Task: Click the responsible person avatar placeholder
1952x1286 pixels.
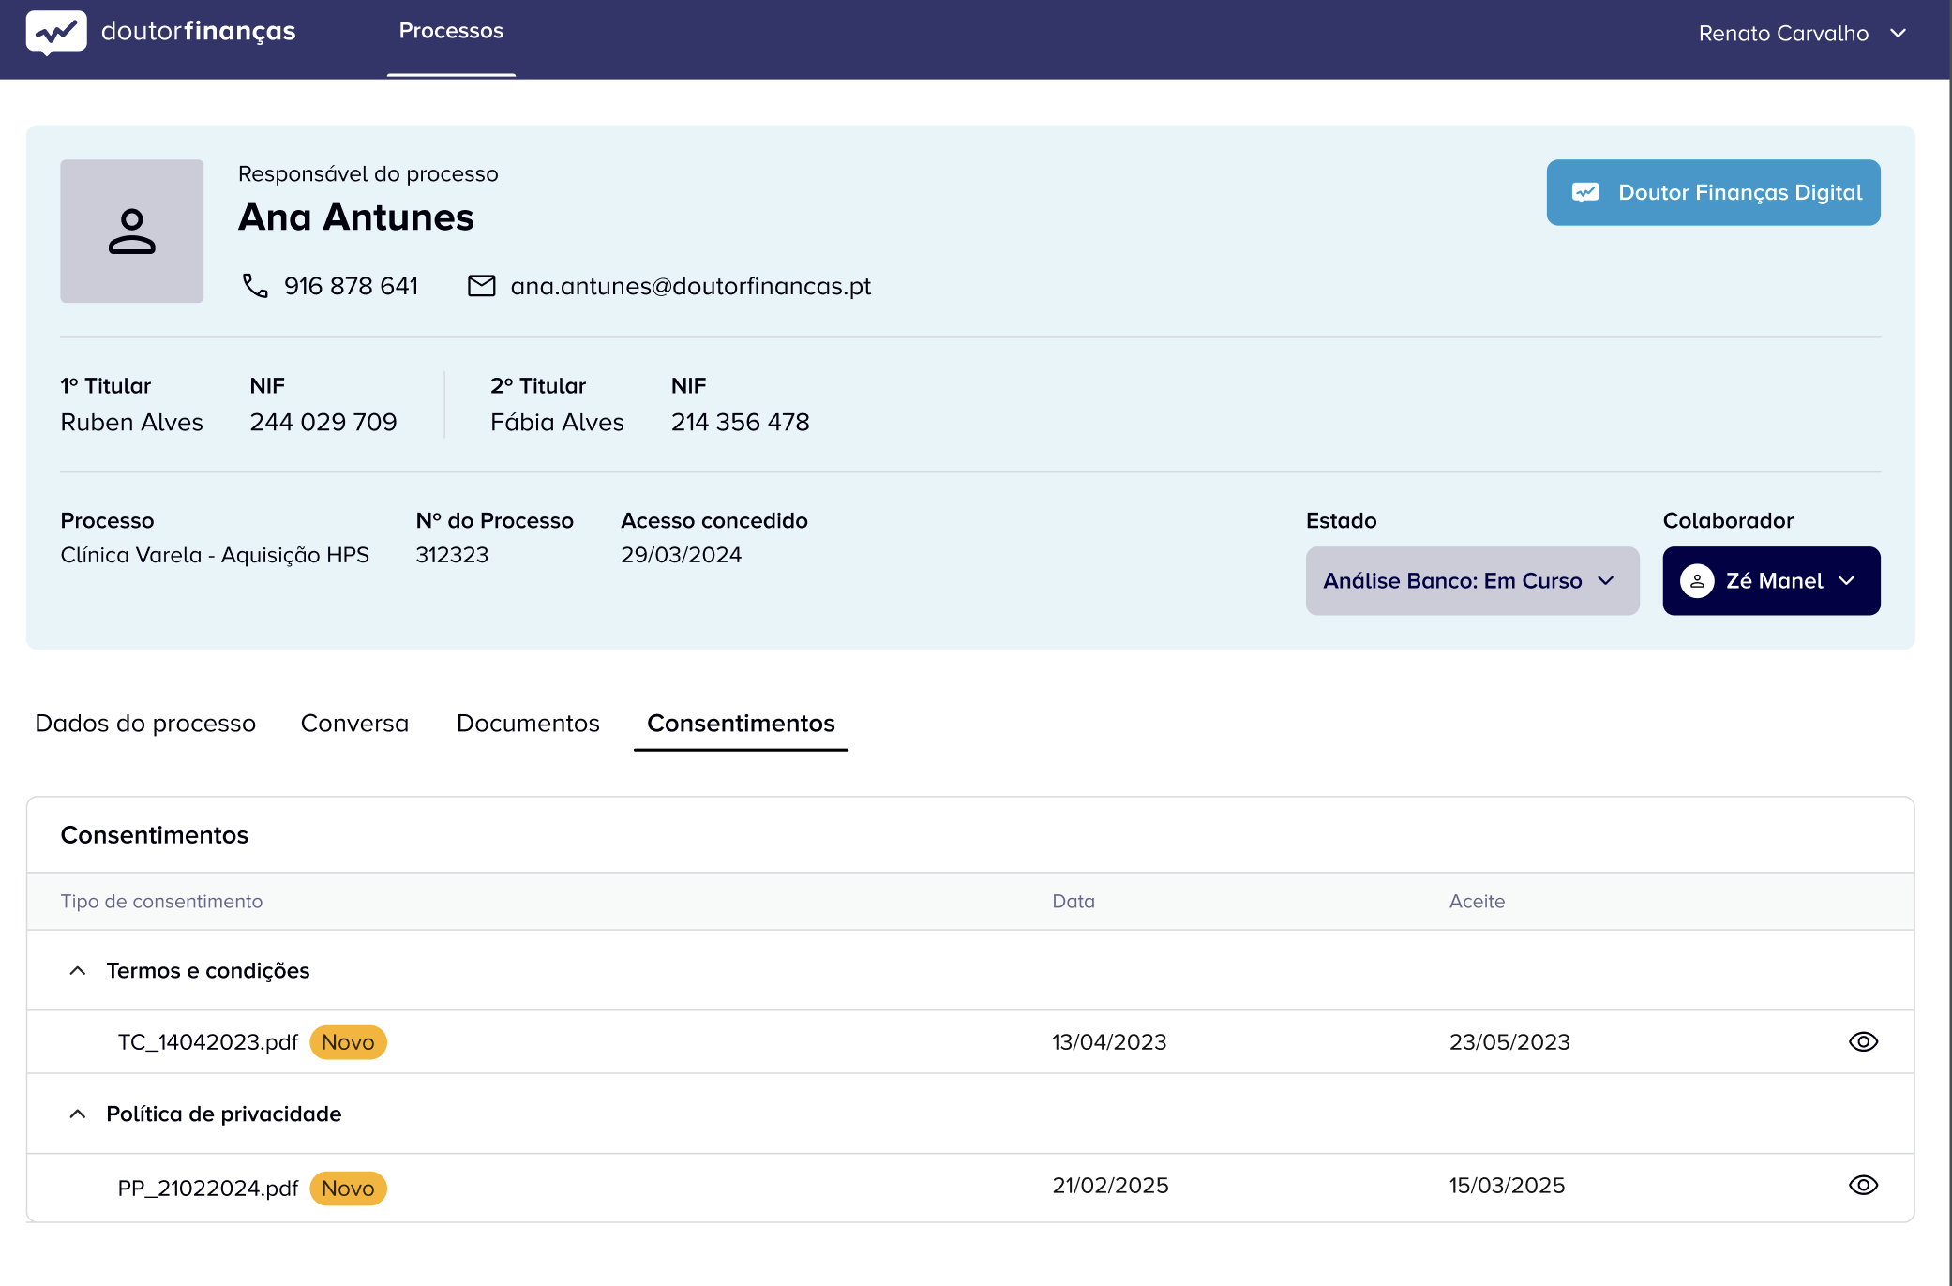Action: click(x=132, y=232)
